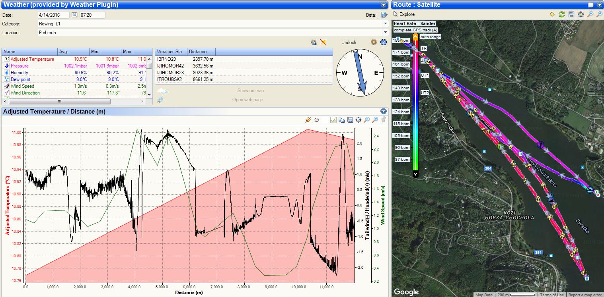Click Route panel layout split icon
The image size is (604, 297).
tap(591, 5)
